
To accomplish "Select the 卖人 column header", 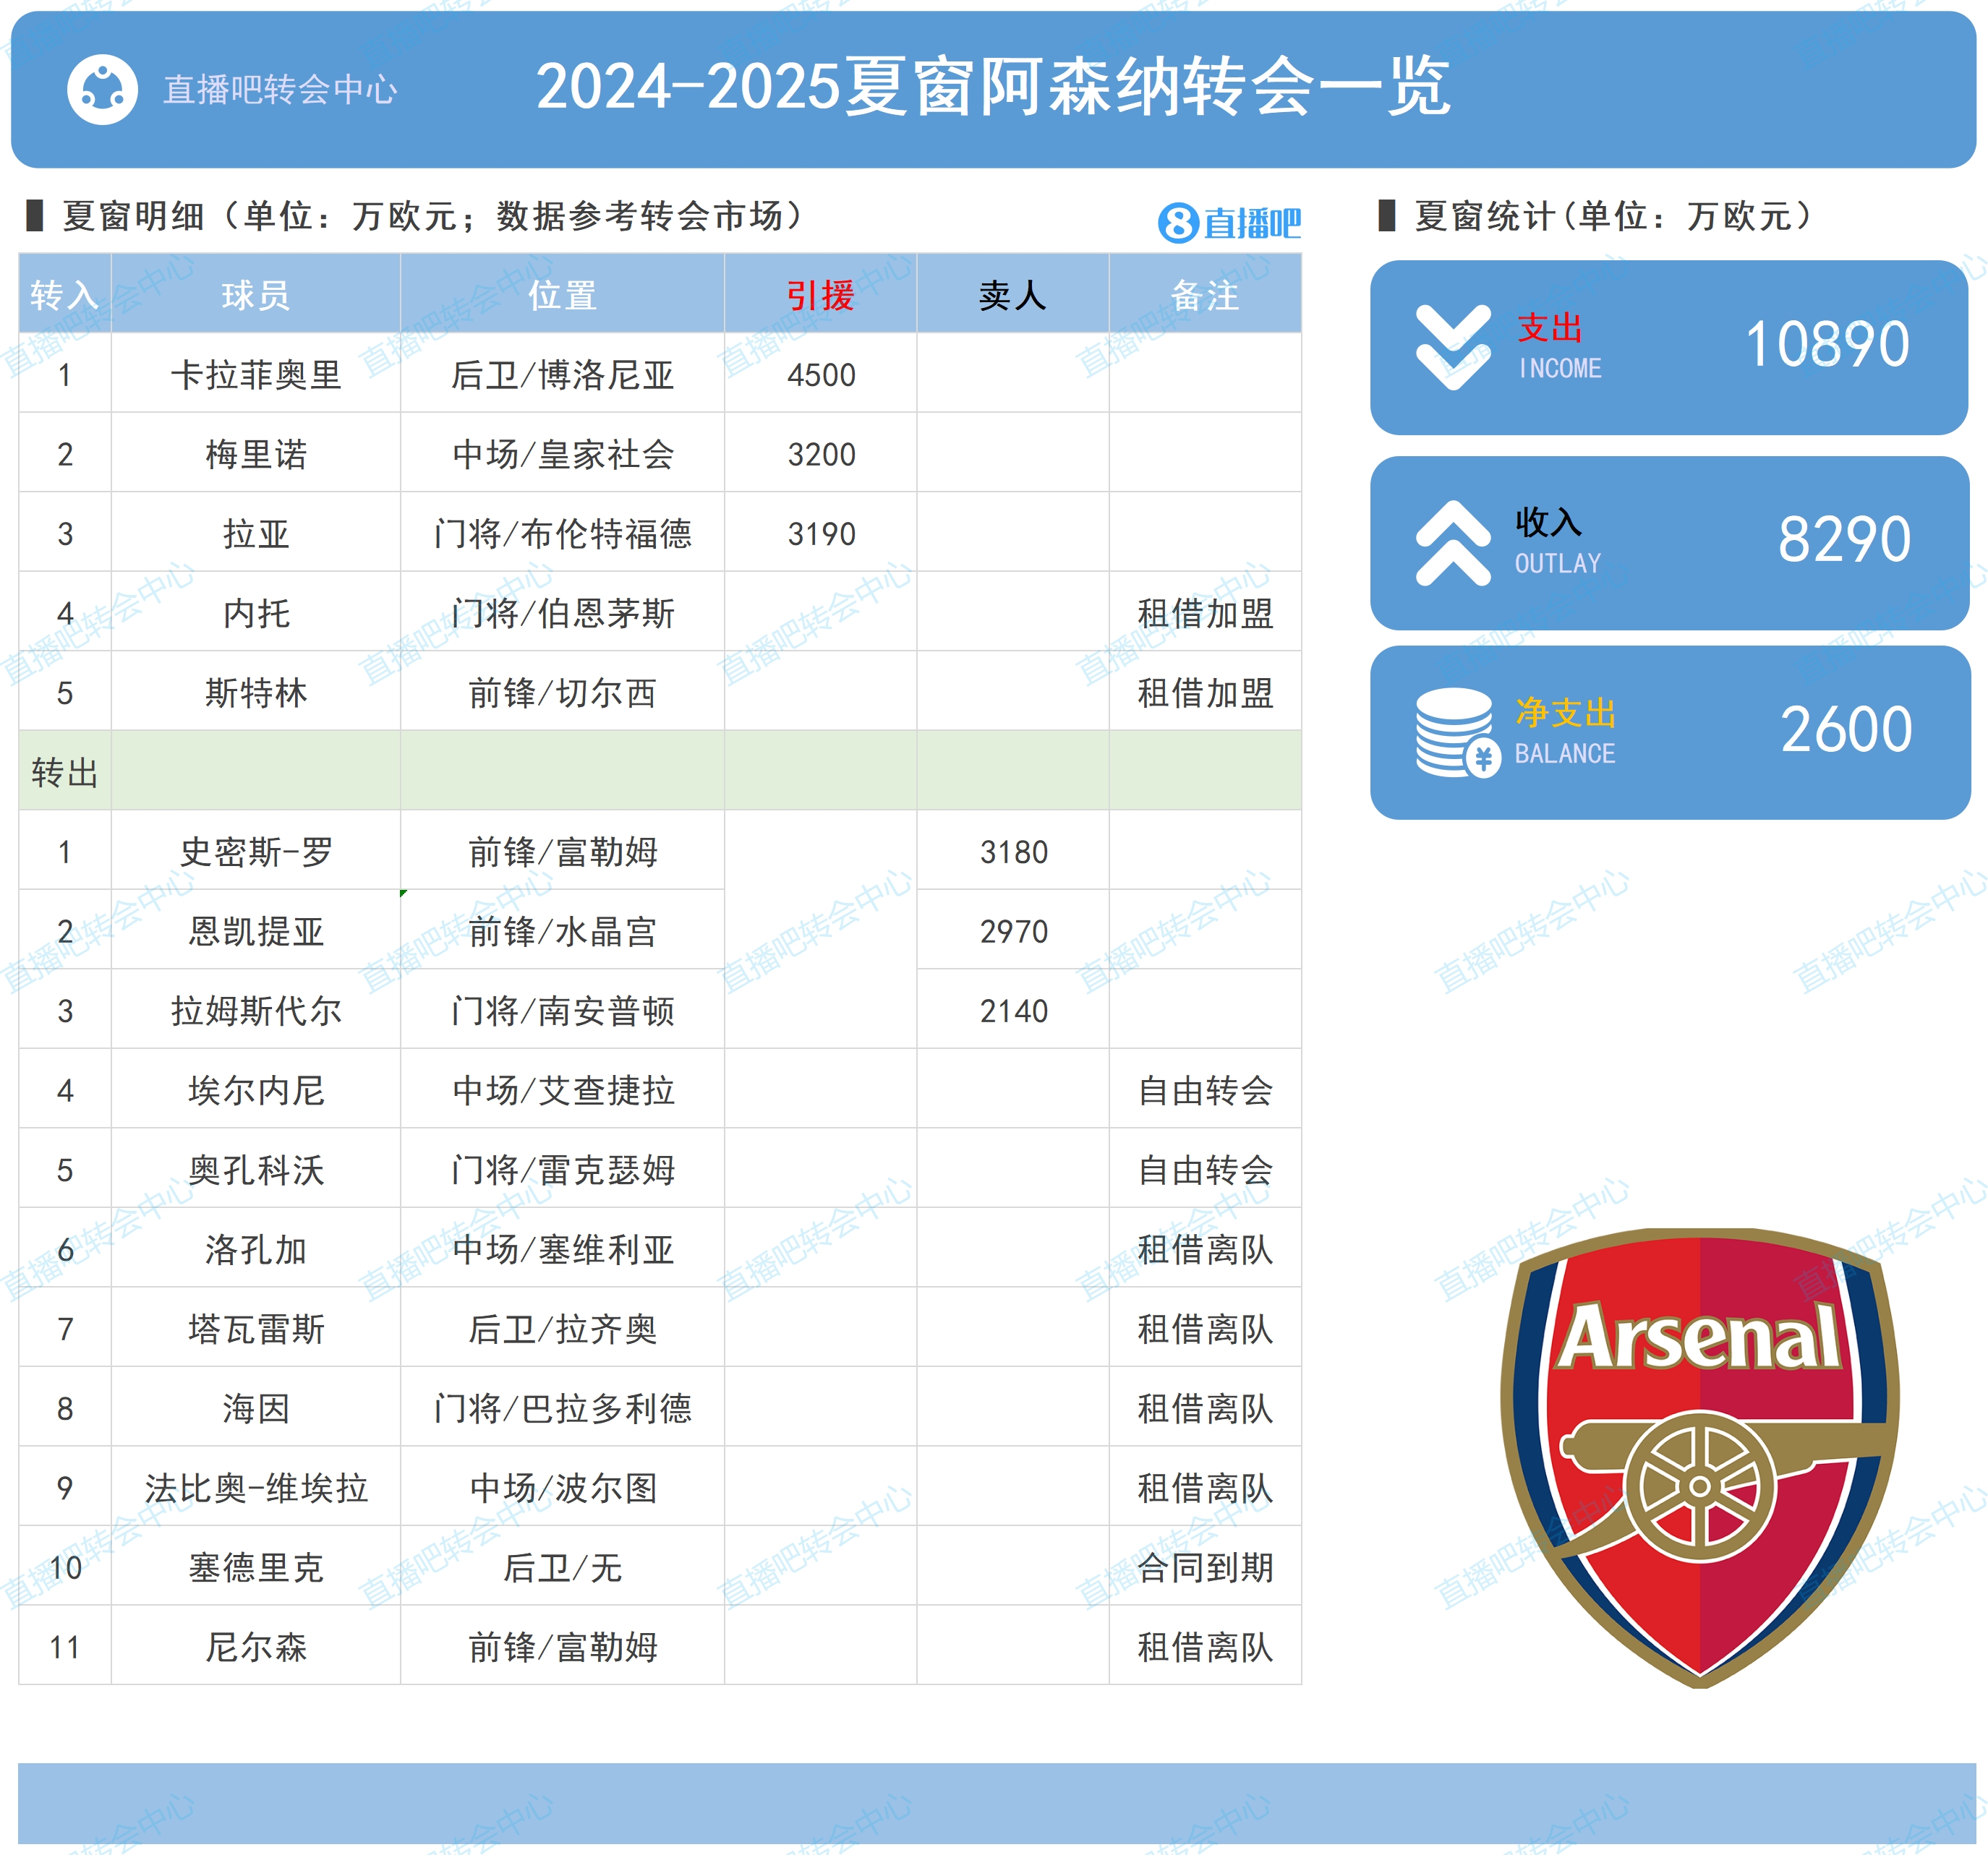I will [1013, 295].
